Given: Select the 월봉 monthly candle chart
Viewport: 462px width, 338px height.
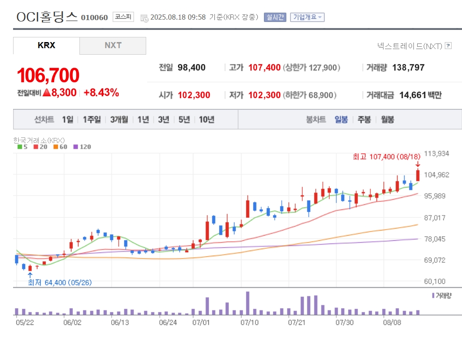Looking at the screenshot, I should click(x=387, y=120).
